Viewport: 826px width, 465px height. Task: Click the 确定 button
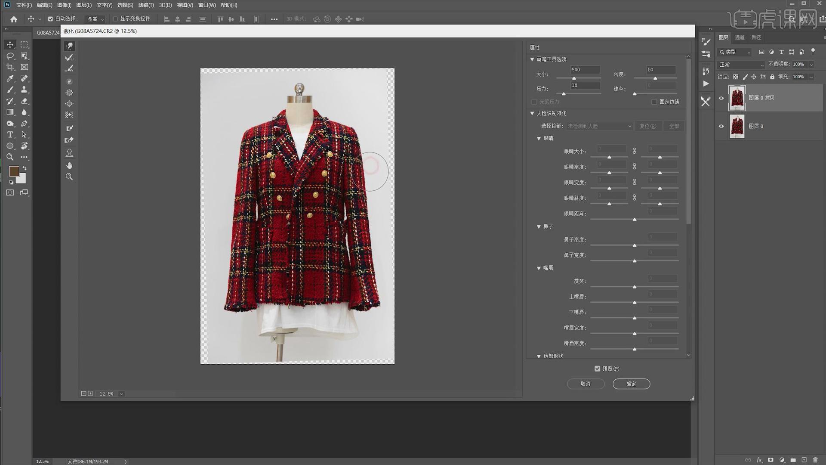click(631, 384)
